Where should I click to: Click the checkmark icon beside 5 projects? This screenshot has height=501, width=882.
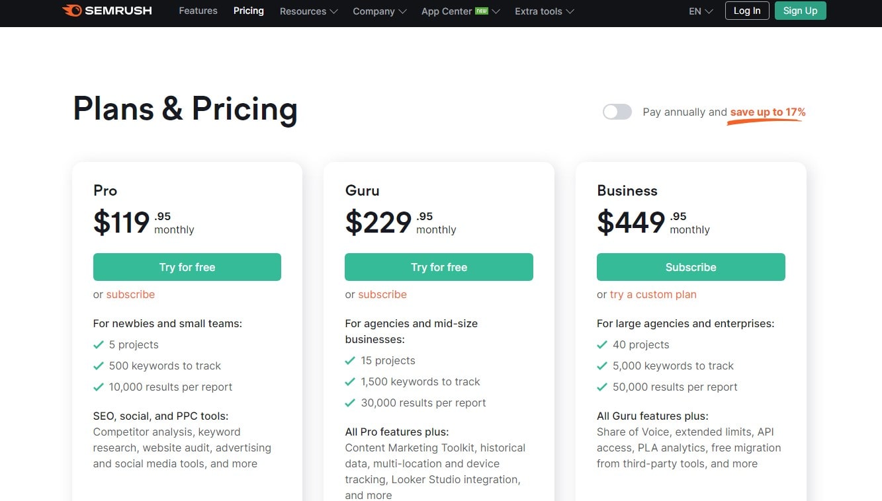click(99, 344)
